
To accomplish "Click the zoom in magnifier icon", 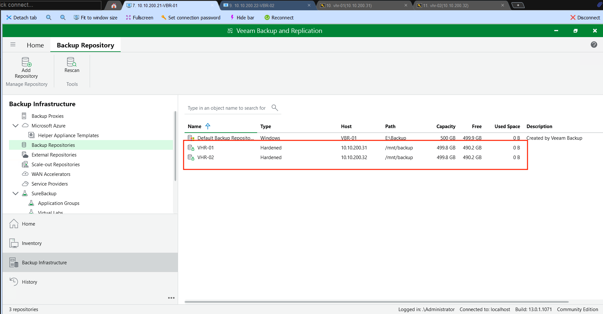I will [49, 17].
